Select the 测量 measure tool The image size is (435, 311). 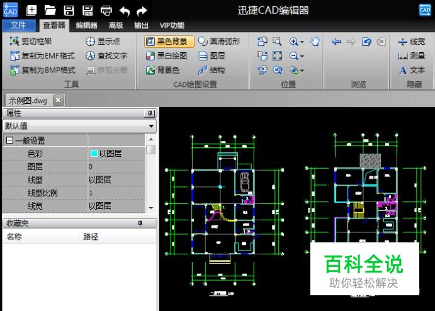(x=412, y=56)
